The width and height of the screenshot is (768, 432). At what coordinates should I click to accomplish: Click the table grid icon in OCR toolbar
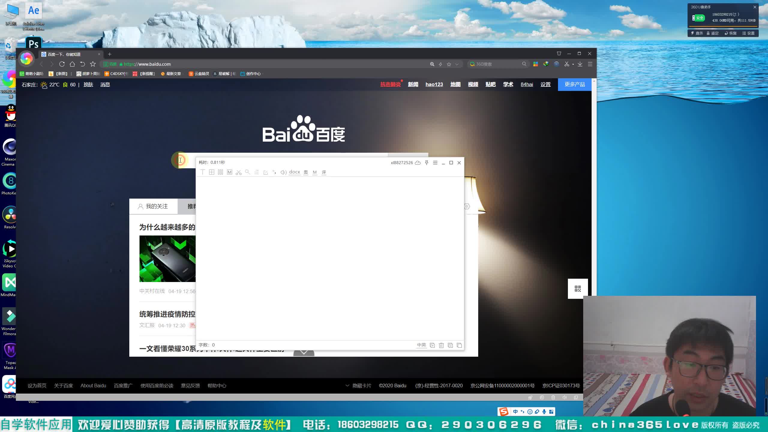tap(211, 172)
